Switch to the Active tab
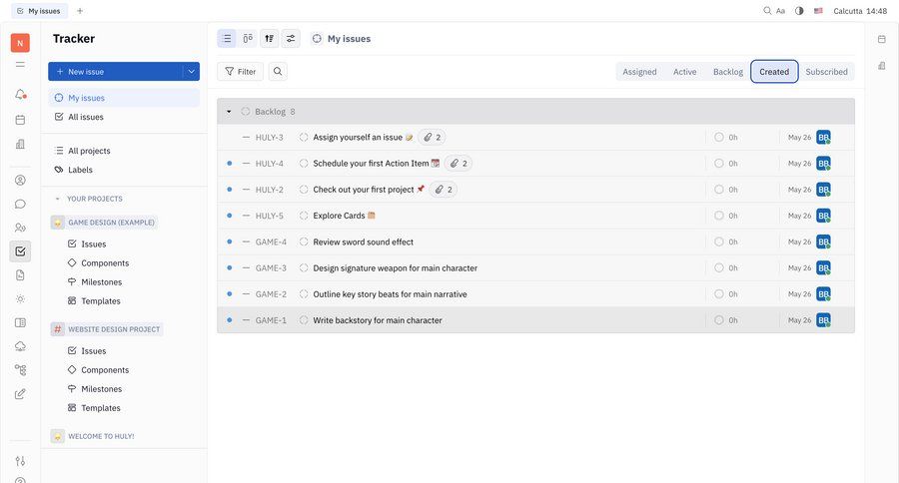This screenshot has height=483, width=899. tap(684, 72)
